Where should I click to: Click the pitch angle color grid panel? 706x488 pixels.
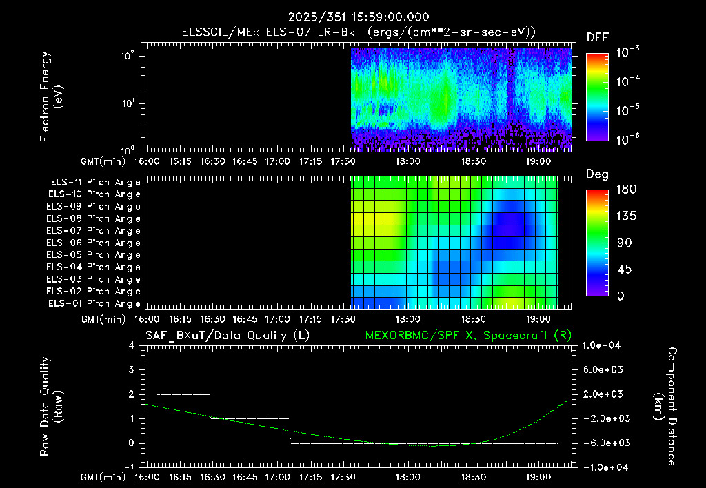(454, 243)
